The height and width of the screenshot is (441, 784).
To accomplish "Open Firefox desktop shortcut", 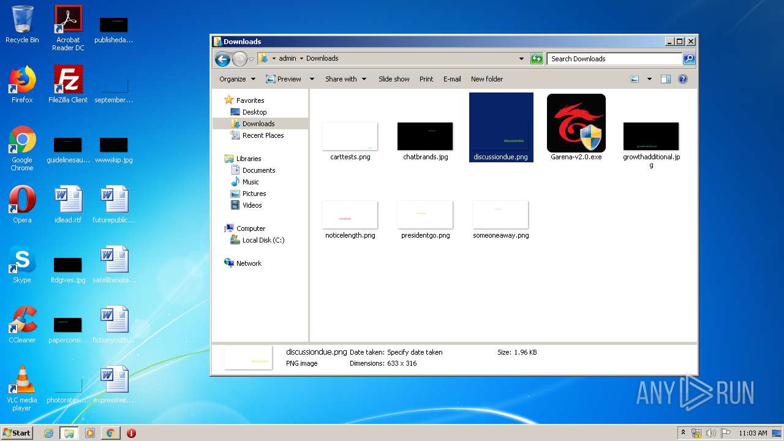I will point(22,84).
